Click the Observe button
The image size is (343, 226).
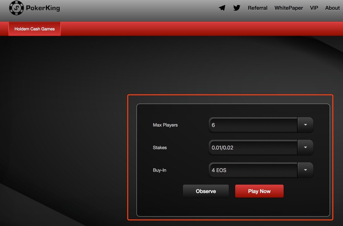coord(206,191)
